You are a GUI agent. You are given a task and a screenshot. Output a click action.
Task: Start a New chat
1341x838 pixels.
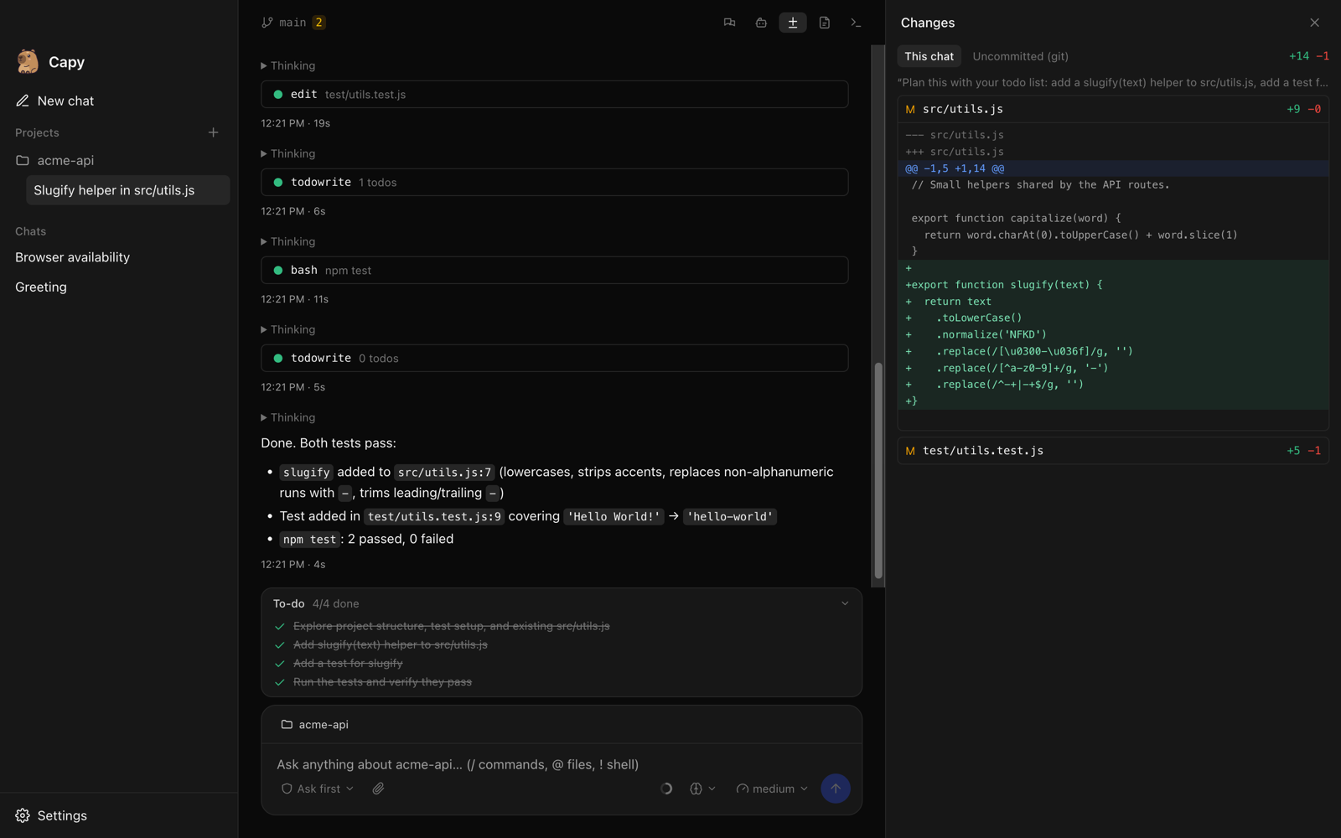point(54,101)
